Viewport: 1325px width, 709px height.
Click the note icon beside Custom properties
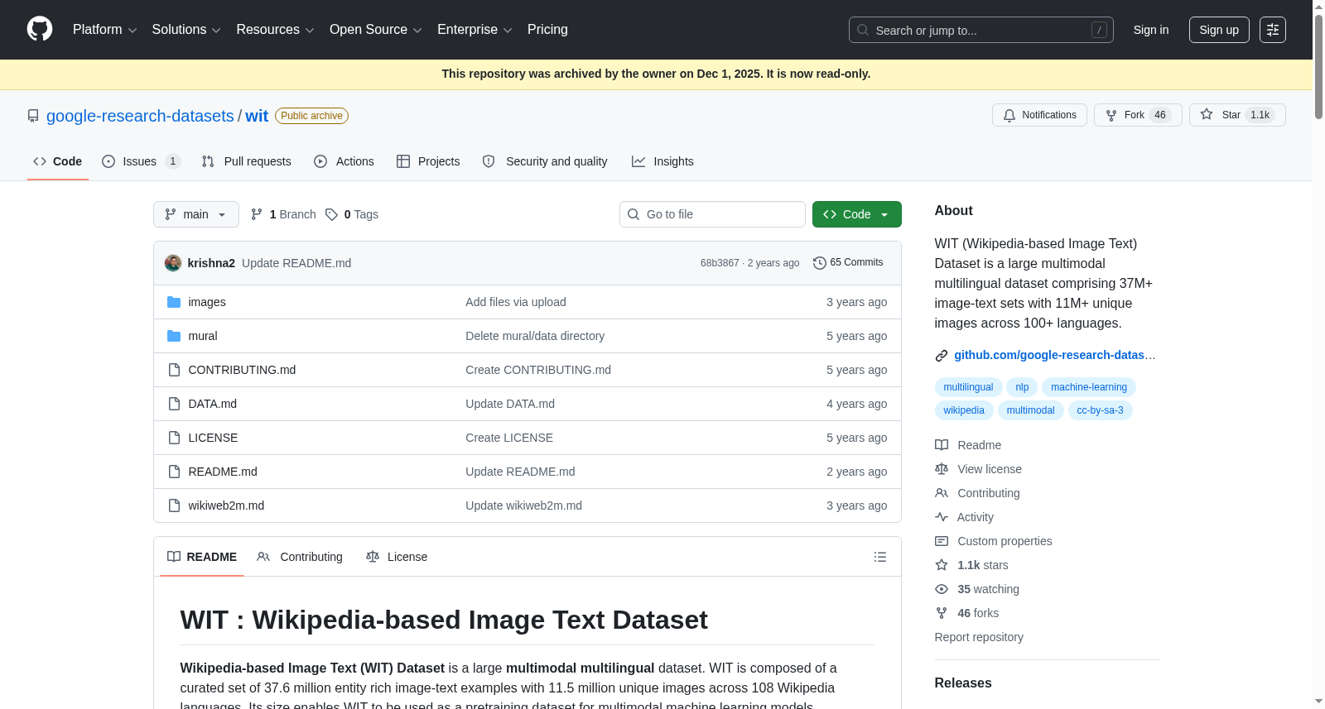tap(942, 541)
